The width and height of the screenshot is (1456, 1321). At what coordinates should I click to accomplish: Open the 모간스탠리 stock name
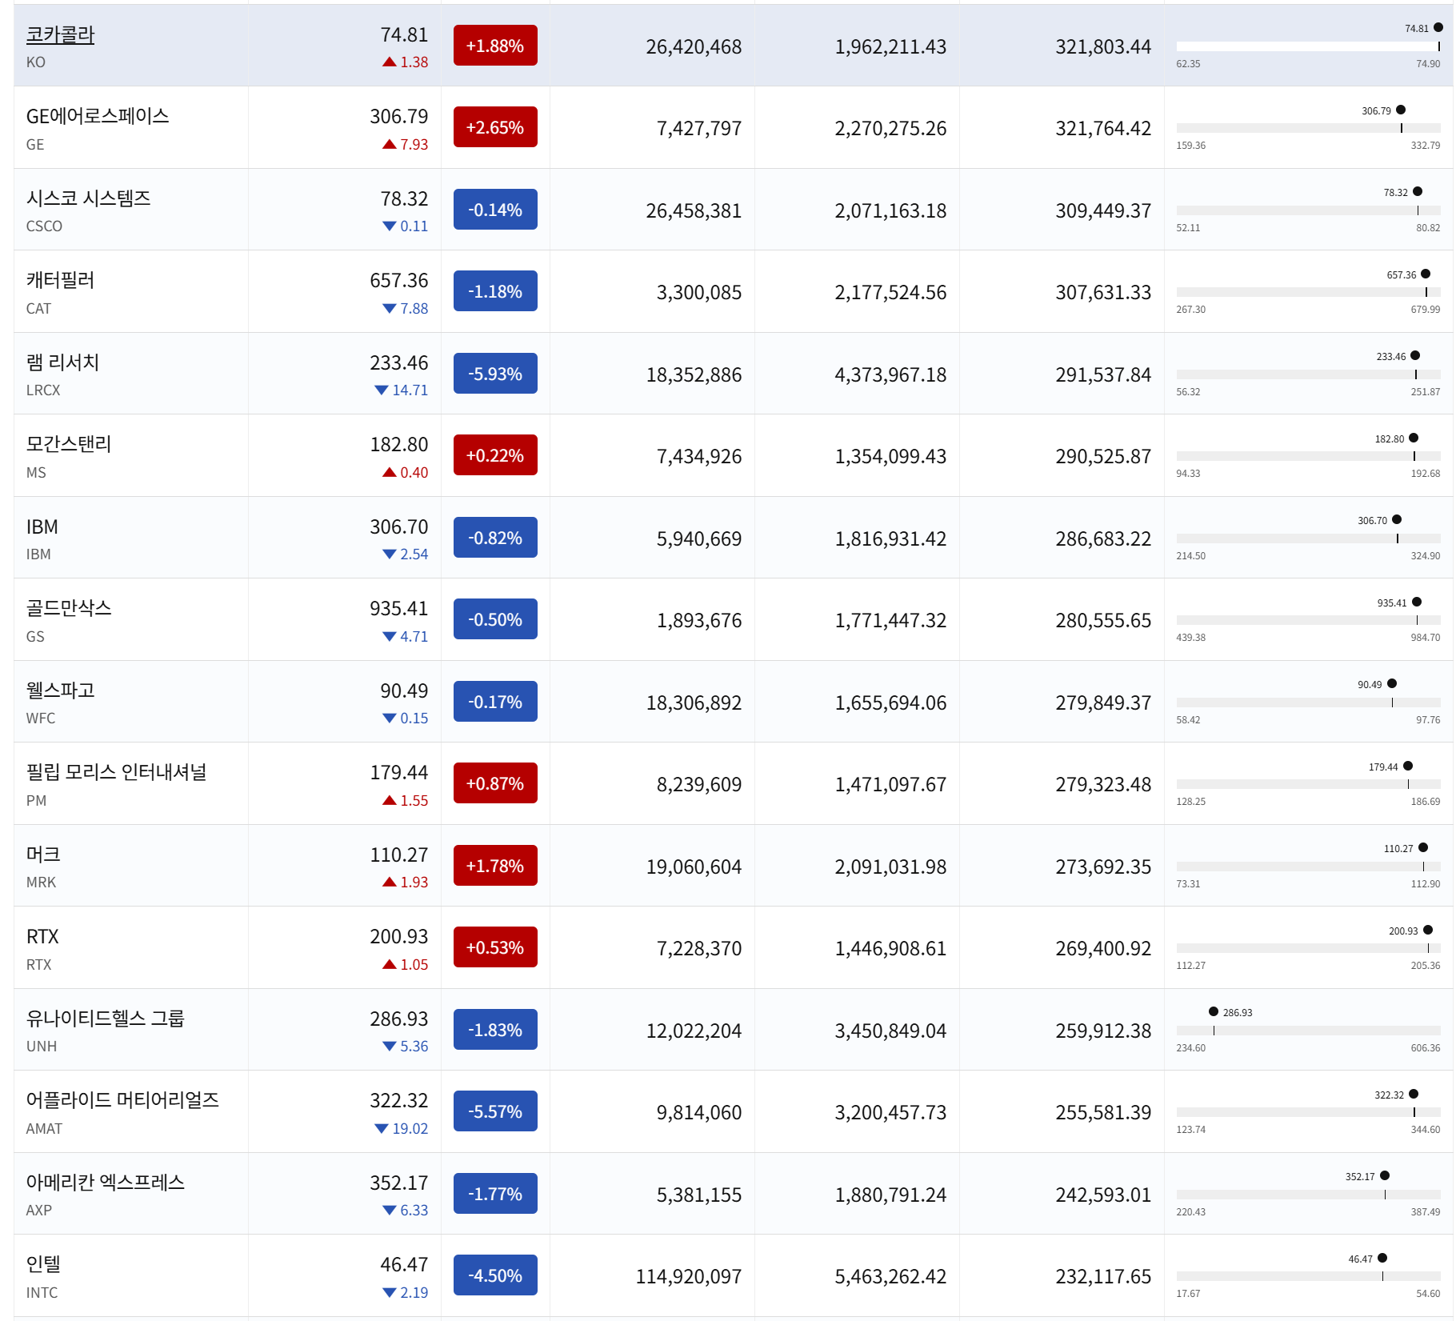click(x=69, y=445)
